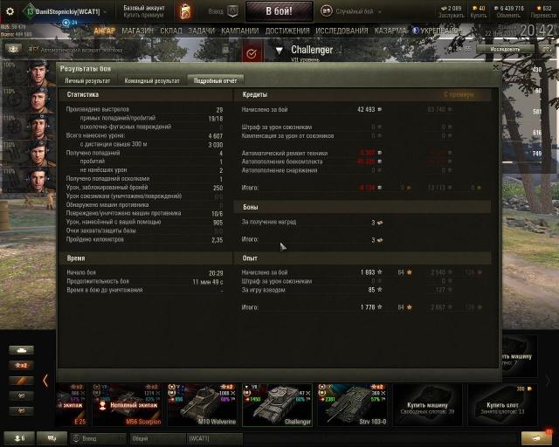Open the СКЛАД menu tab
Viewport: 559px width, 447px height.
(x=171, y=31)
